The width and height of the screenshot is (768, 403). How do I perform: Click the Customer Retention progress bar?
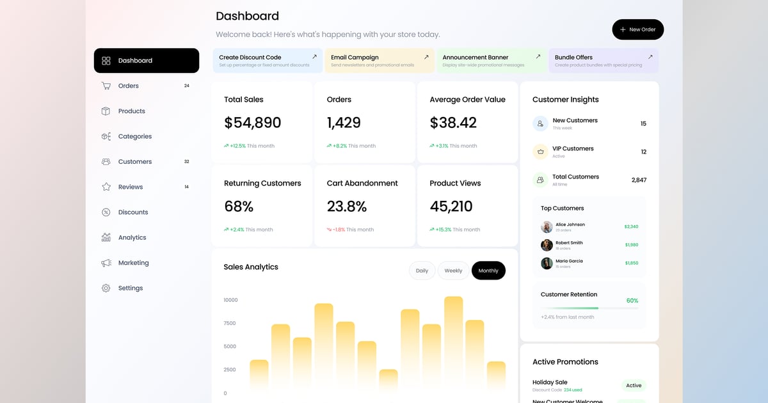589,308
